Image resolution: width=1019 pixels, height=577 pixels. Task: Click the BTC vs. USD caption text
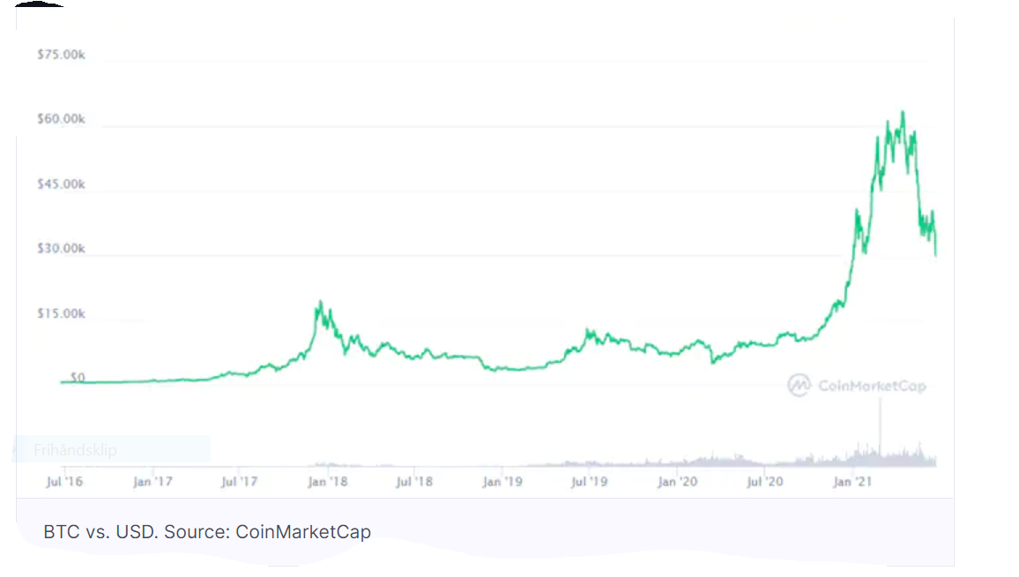pyautogui.click(x=207, y=532)
